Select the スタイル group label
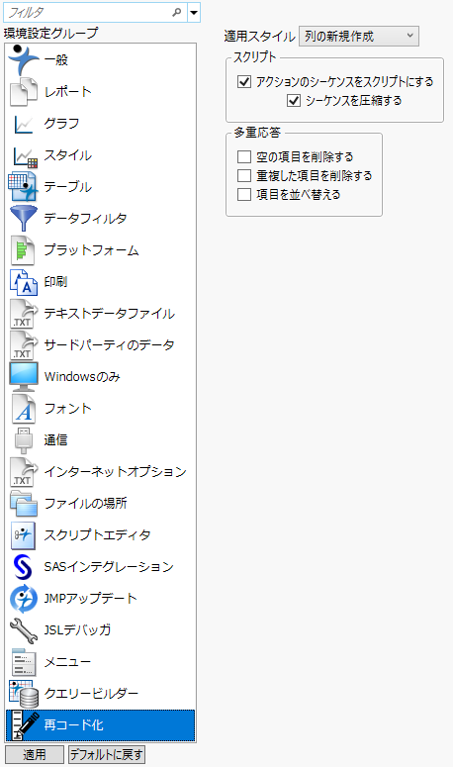Viewport: 453px width, 767px height. pyautogui.click(x=67, y=155)
